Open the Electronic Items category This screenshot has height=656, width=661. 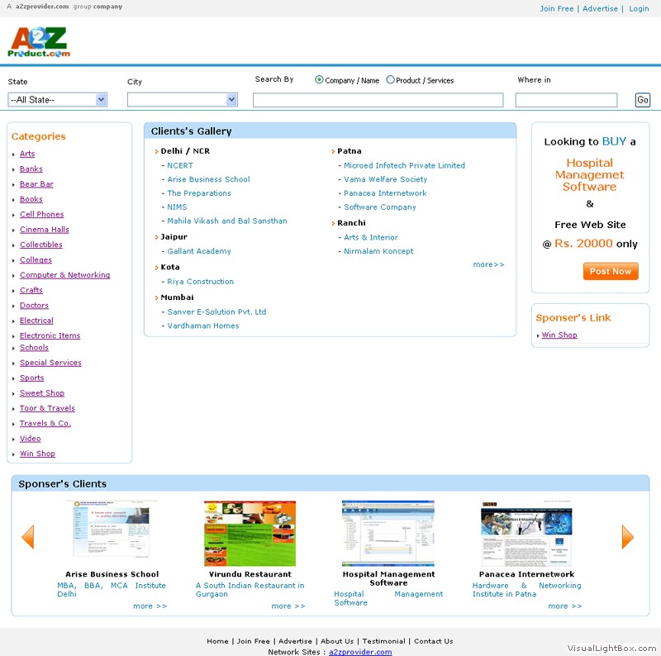50,335
